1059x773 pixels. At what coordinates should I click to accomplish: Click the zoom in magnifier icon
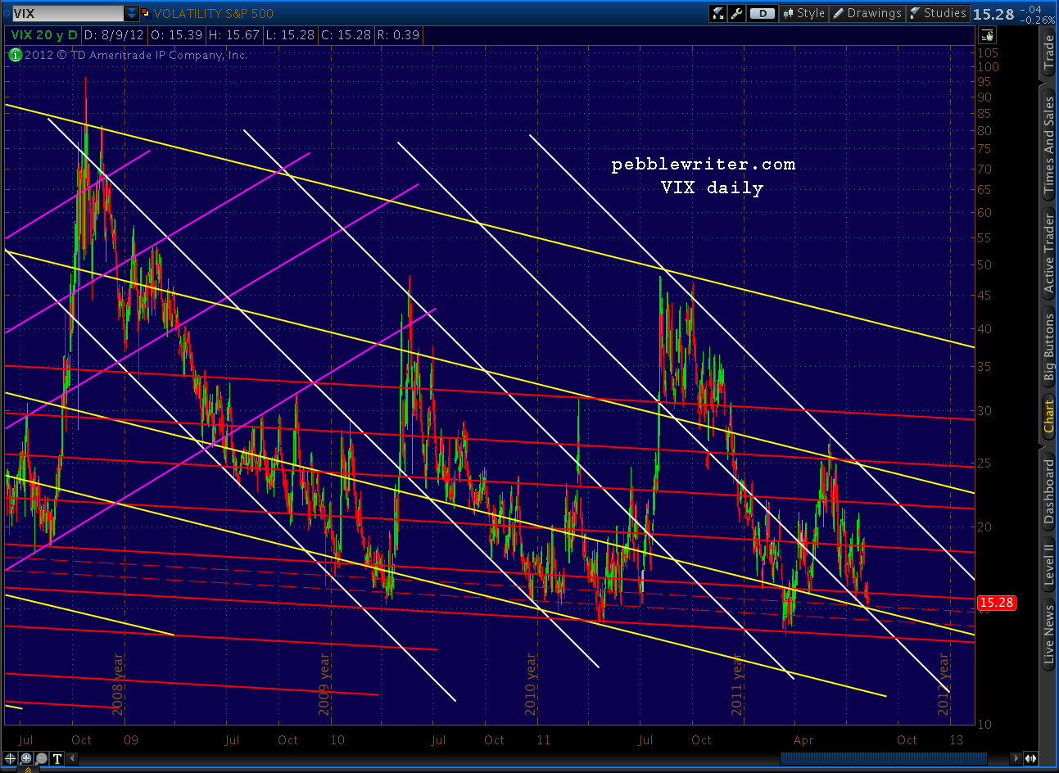pyautogui.click(x=26, y=758)
